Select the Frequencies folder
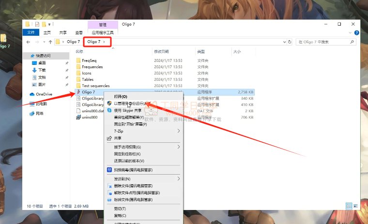Image resolution: width=368 pixels, height=224 pixels. 92,67
